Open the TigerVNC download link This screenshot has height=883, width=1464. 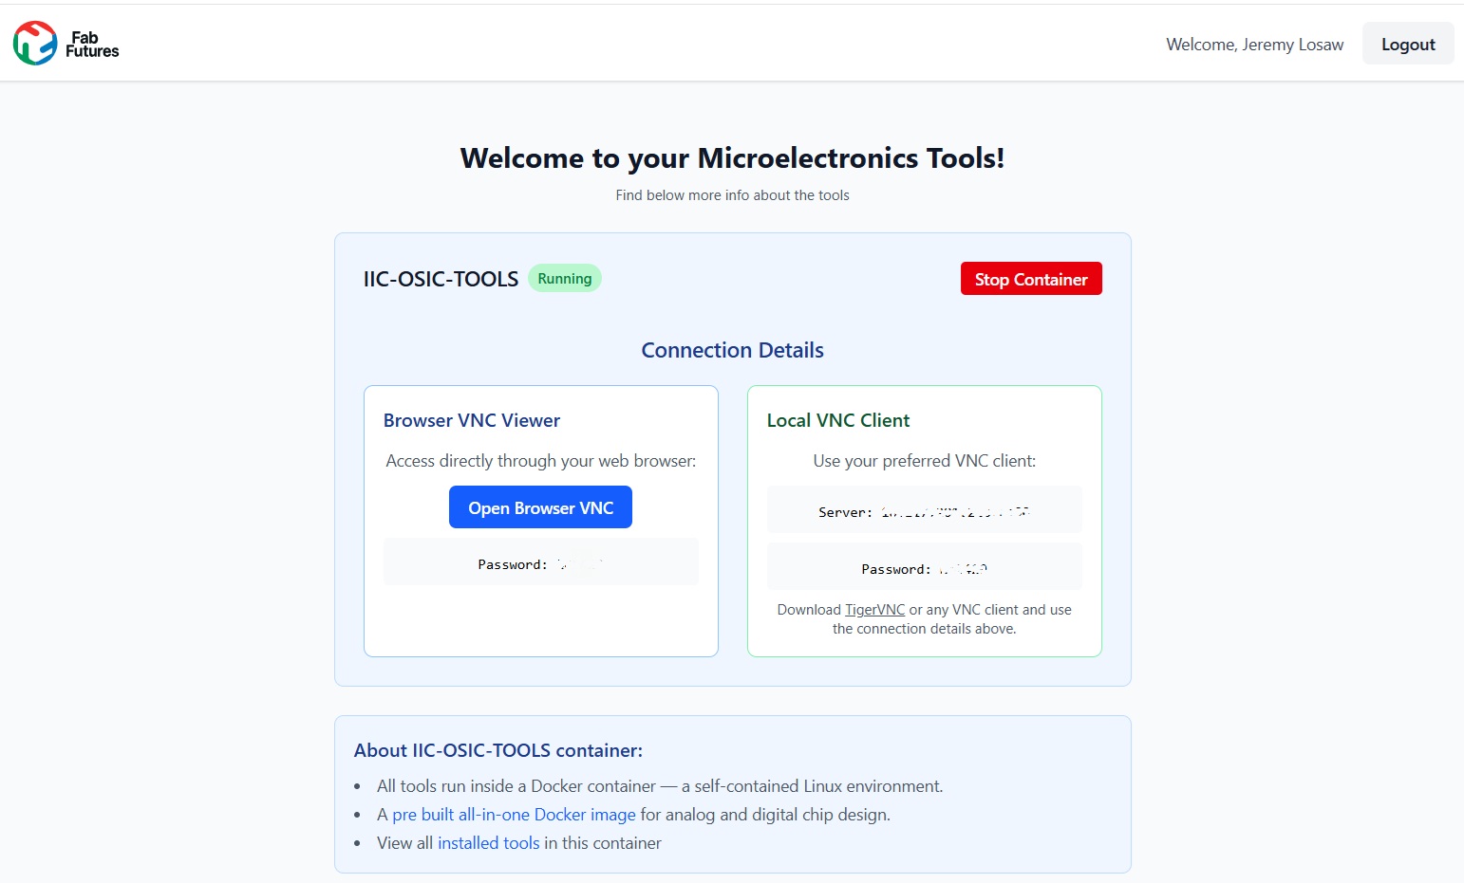pos(874,610)
